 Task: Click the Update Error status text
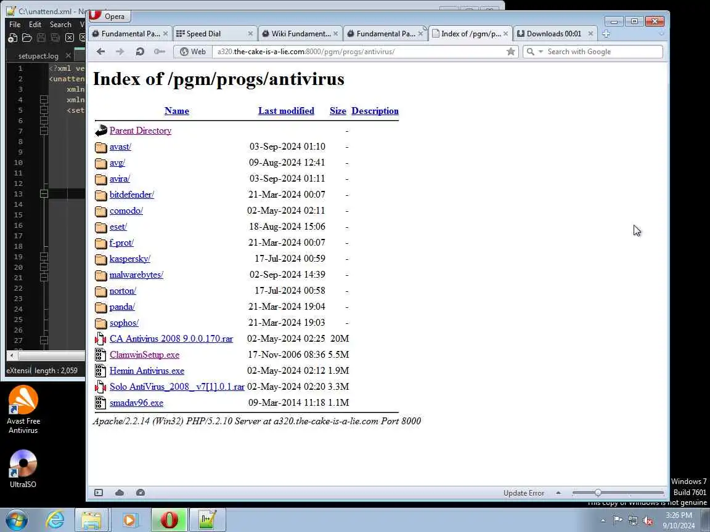(x=524, y=493)
